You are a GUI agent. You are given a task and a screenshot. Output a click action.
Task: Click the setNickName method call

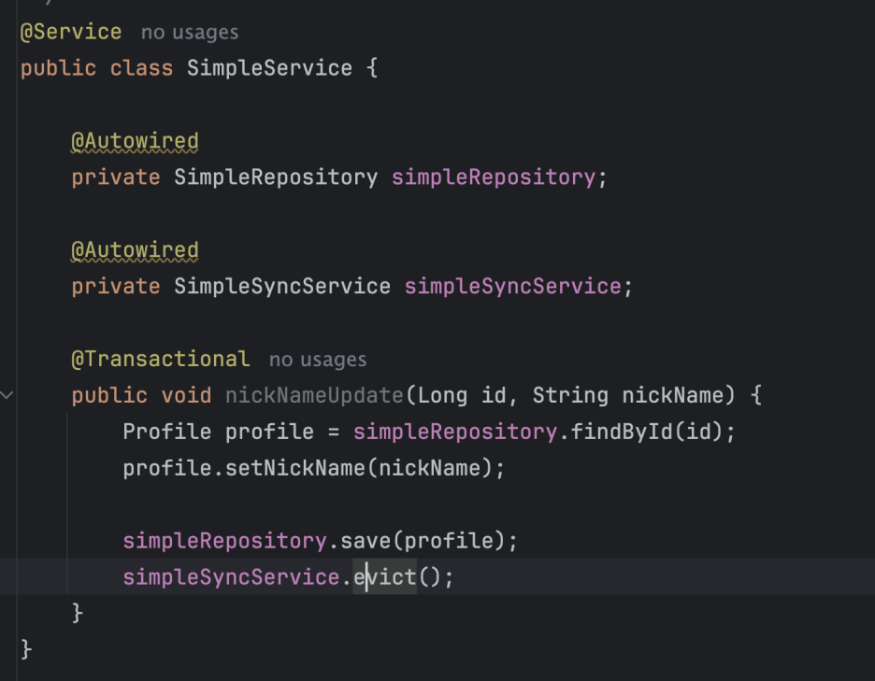pyautogui.click(x=295, y=468)
